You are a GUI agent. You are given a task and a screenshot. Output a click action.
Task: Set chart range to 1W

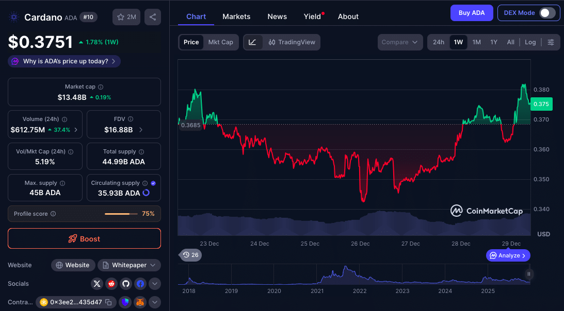click(458, 42)
